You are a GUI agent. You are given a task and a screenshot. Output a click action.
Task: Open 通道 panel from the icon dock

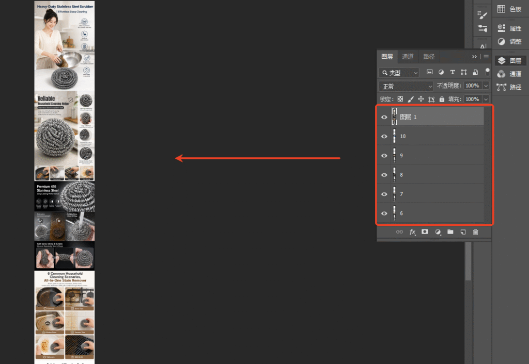pyautogui.click(x=509, y=74)
